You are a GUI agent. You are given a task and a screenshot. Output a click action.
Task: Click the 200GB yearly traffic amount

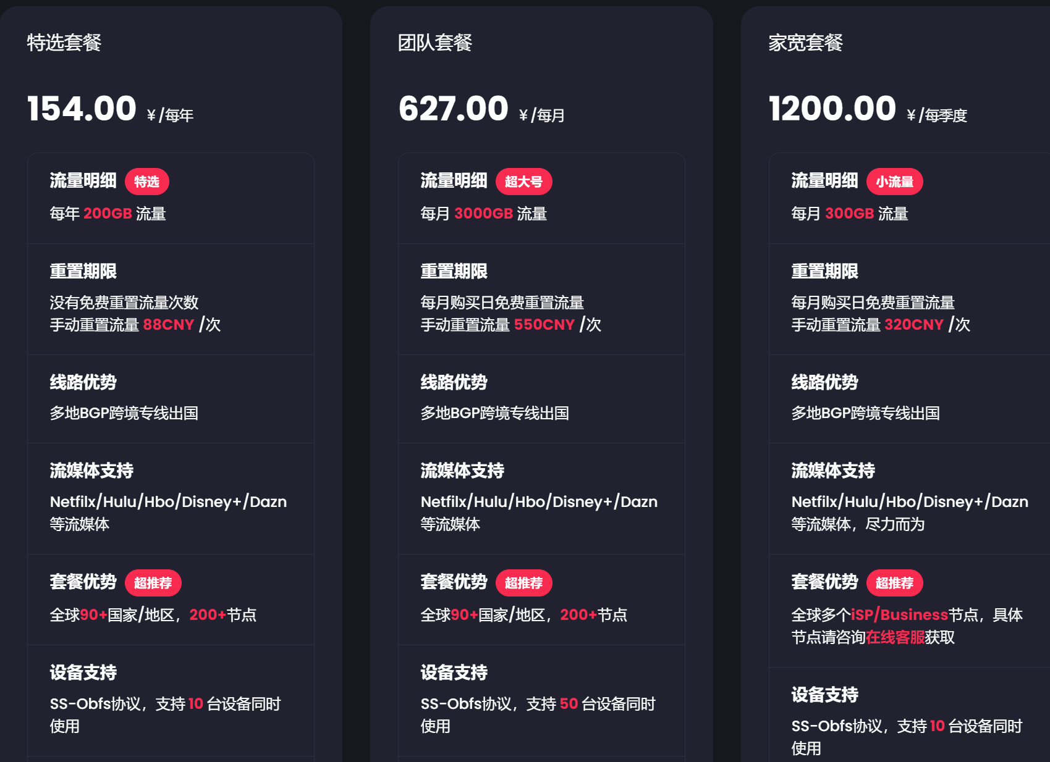pos(108,214)
